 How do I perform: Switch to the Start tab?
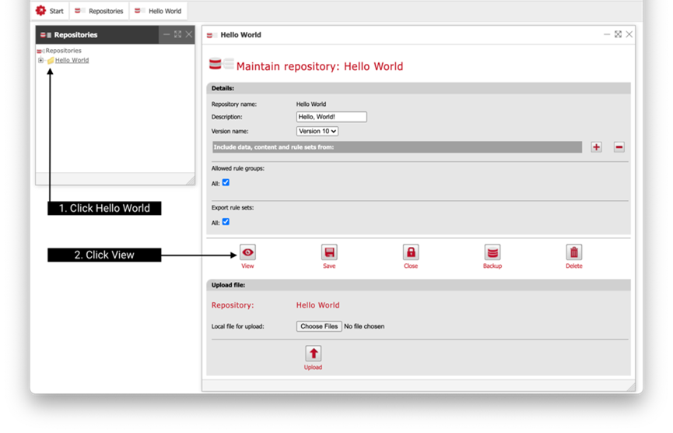point(50,11)
